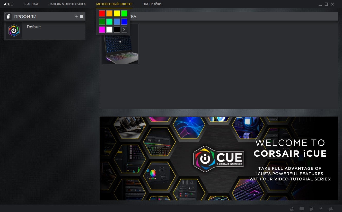Open the Главная tab
This screenshot has height=212, width=342.
pos(31,4)
